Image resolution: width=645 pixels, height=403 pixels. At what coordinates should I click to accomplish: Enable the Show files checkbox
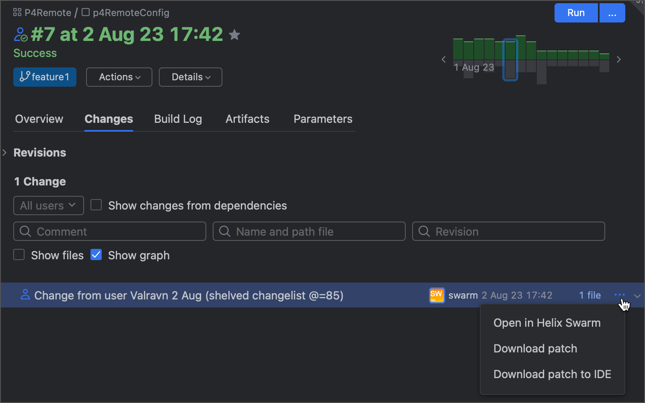[19, 255]
